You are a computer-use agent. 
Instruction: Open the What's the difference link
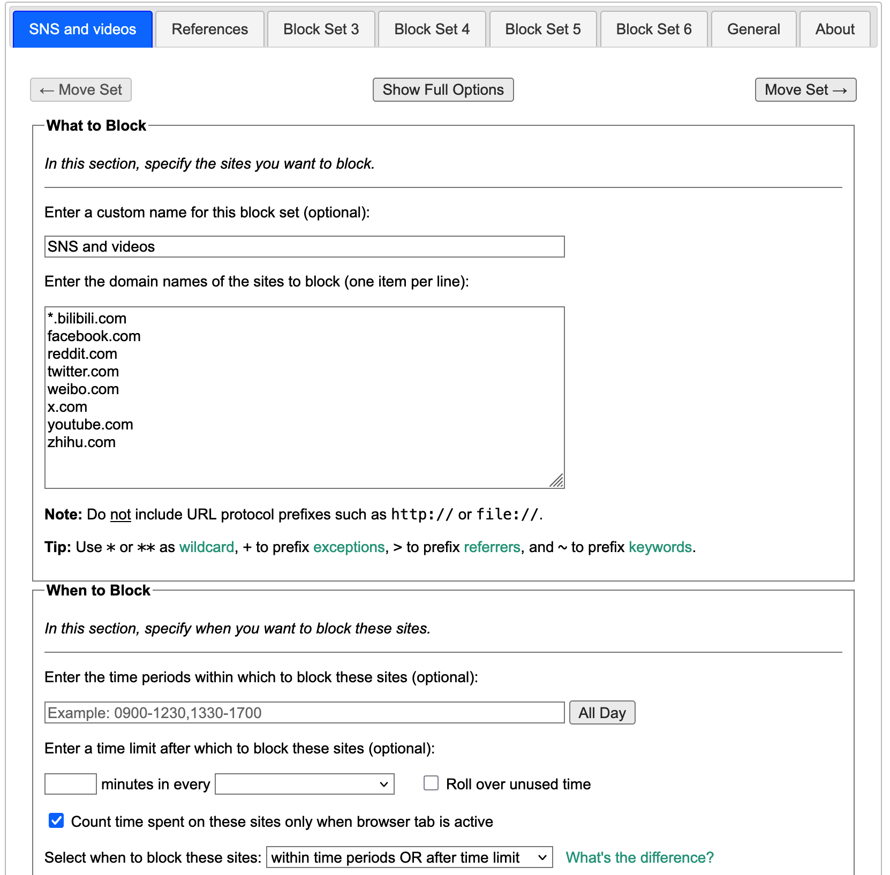point(639,857)
